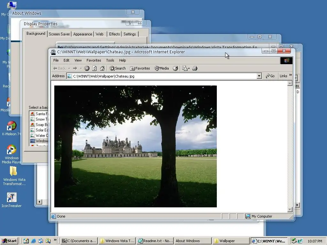Expand the Forward history dropdown arrow
The width and height of the screenshot is (327, 245).
[81, 68]
